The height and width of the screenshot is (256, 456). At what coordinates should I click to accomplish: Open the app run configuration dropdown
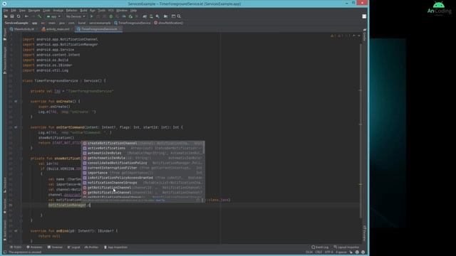(x=53, y=16)
